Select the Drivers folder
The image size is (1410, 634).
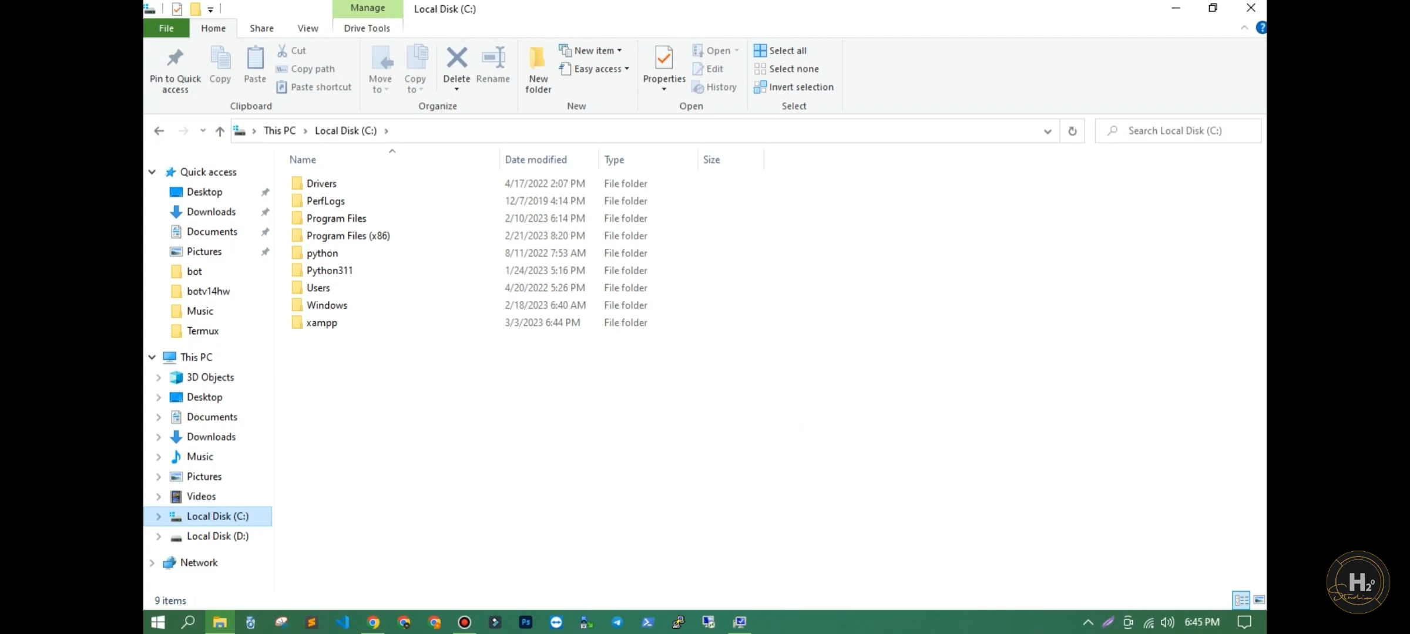(x=321, y=184)
